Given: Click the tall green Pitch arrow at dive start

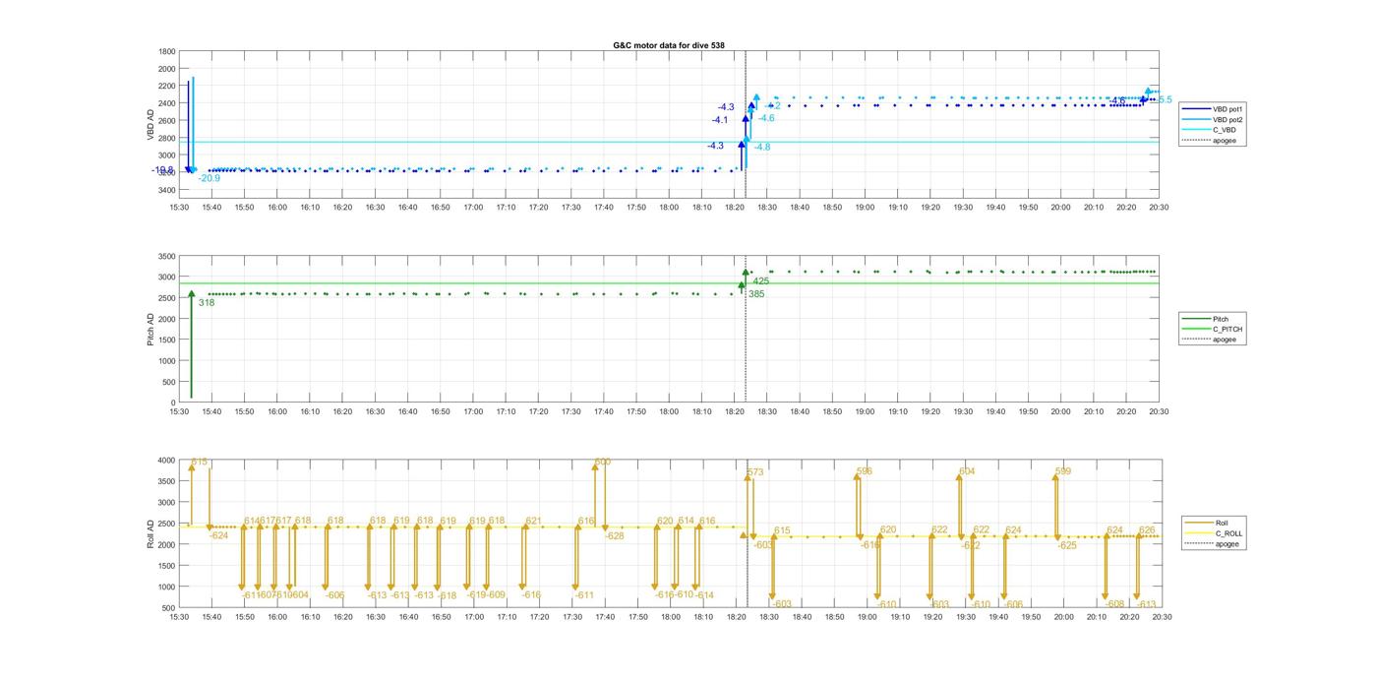Looking at the screenshot, I should point(192,344).
